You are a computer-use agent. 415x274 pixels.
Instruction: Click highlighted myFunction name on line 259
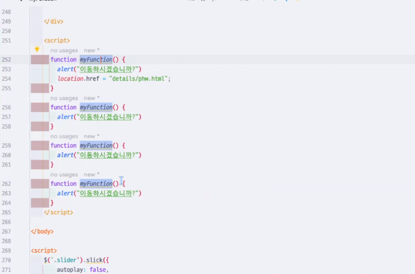click(x=96, y=146)
